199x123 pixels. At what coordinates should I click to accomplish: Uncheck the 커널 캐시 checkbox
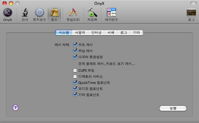pyautogui.click(x=75, y=51)
